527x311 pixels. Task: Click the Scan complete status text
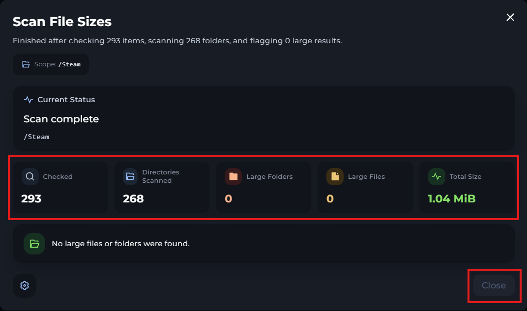coord(61,119)
